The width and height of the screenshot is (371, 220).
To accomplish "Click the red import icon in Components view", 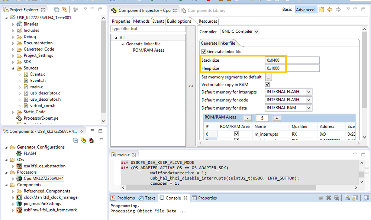I will click(x=91, y=140).
